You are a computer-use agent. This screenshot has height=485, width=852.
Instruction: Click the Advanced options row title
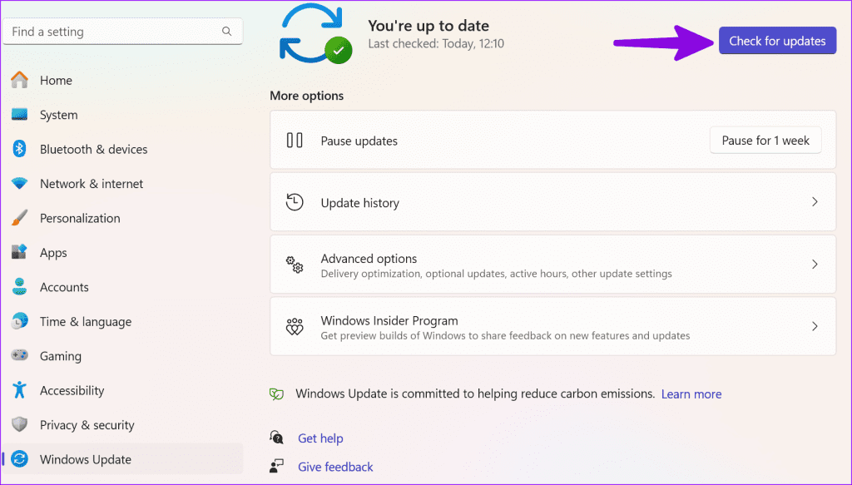(x=369, y=259)
